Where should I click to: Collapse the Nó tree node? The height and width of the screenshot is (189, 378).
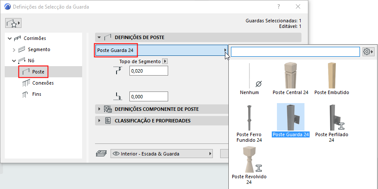[14, 61]
